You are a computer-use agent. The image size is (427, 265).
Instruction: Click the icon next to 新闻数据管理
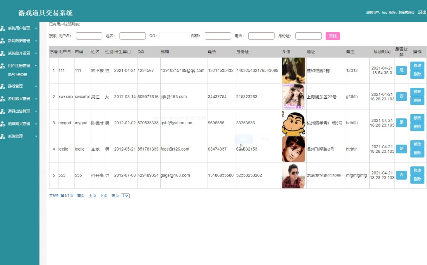[3, 41]
